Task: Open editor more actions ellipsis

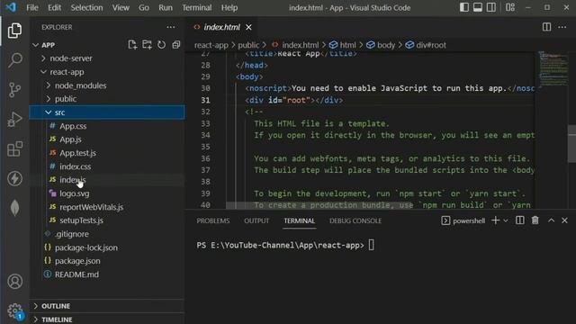Action: point(562,27)
